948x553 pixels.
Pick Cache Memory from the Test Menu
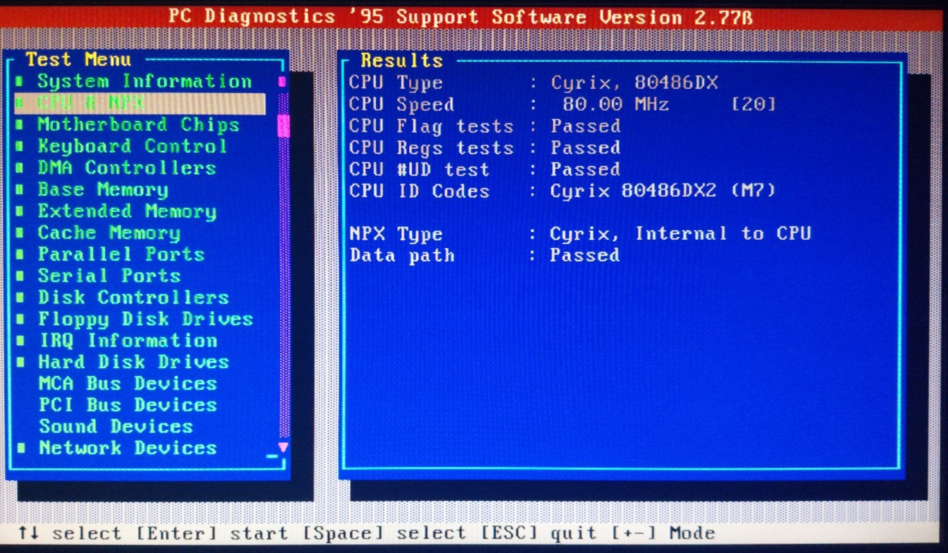tap(109, 233)
